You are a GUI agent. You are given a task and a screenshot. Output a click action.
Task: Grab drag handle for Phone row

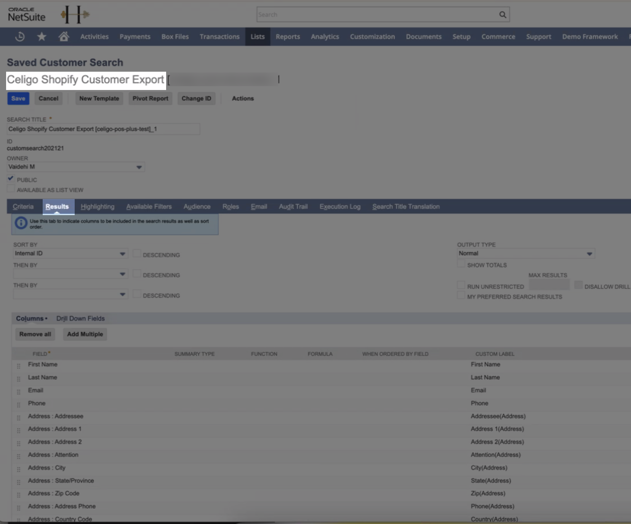click(x=18, y=405)
